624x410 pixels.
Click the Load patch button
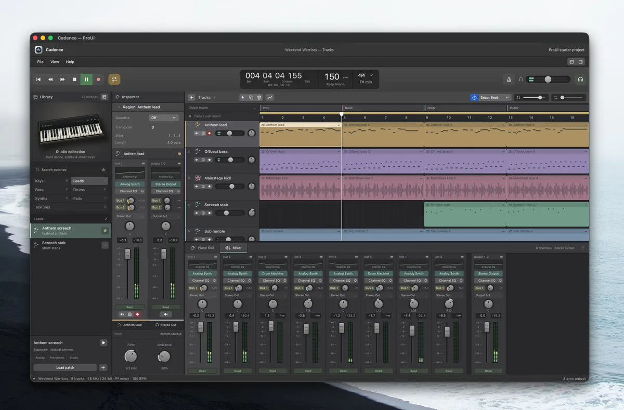[x=65, y=367]
